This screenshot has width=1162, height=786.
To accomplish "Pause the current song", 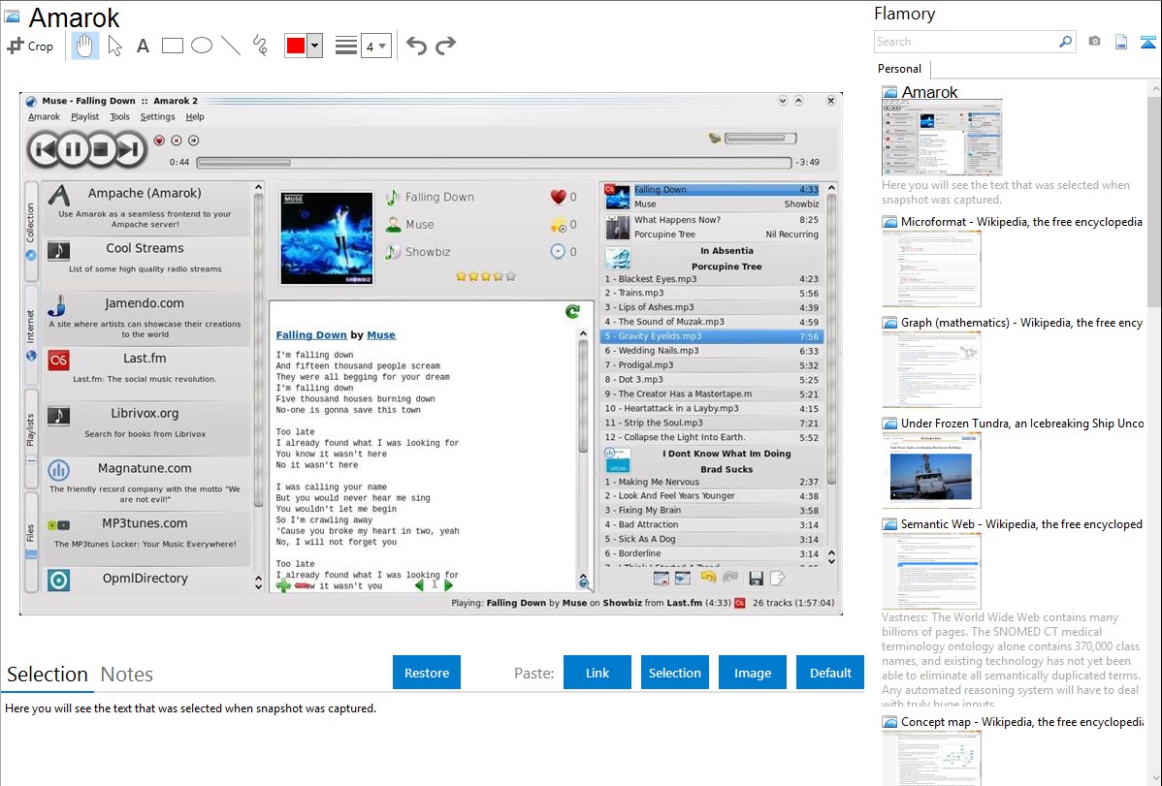I will (73, 149).
